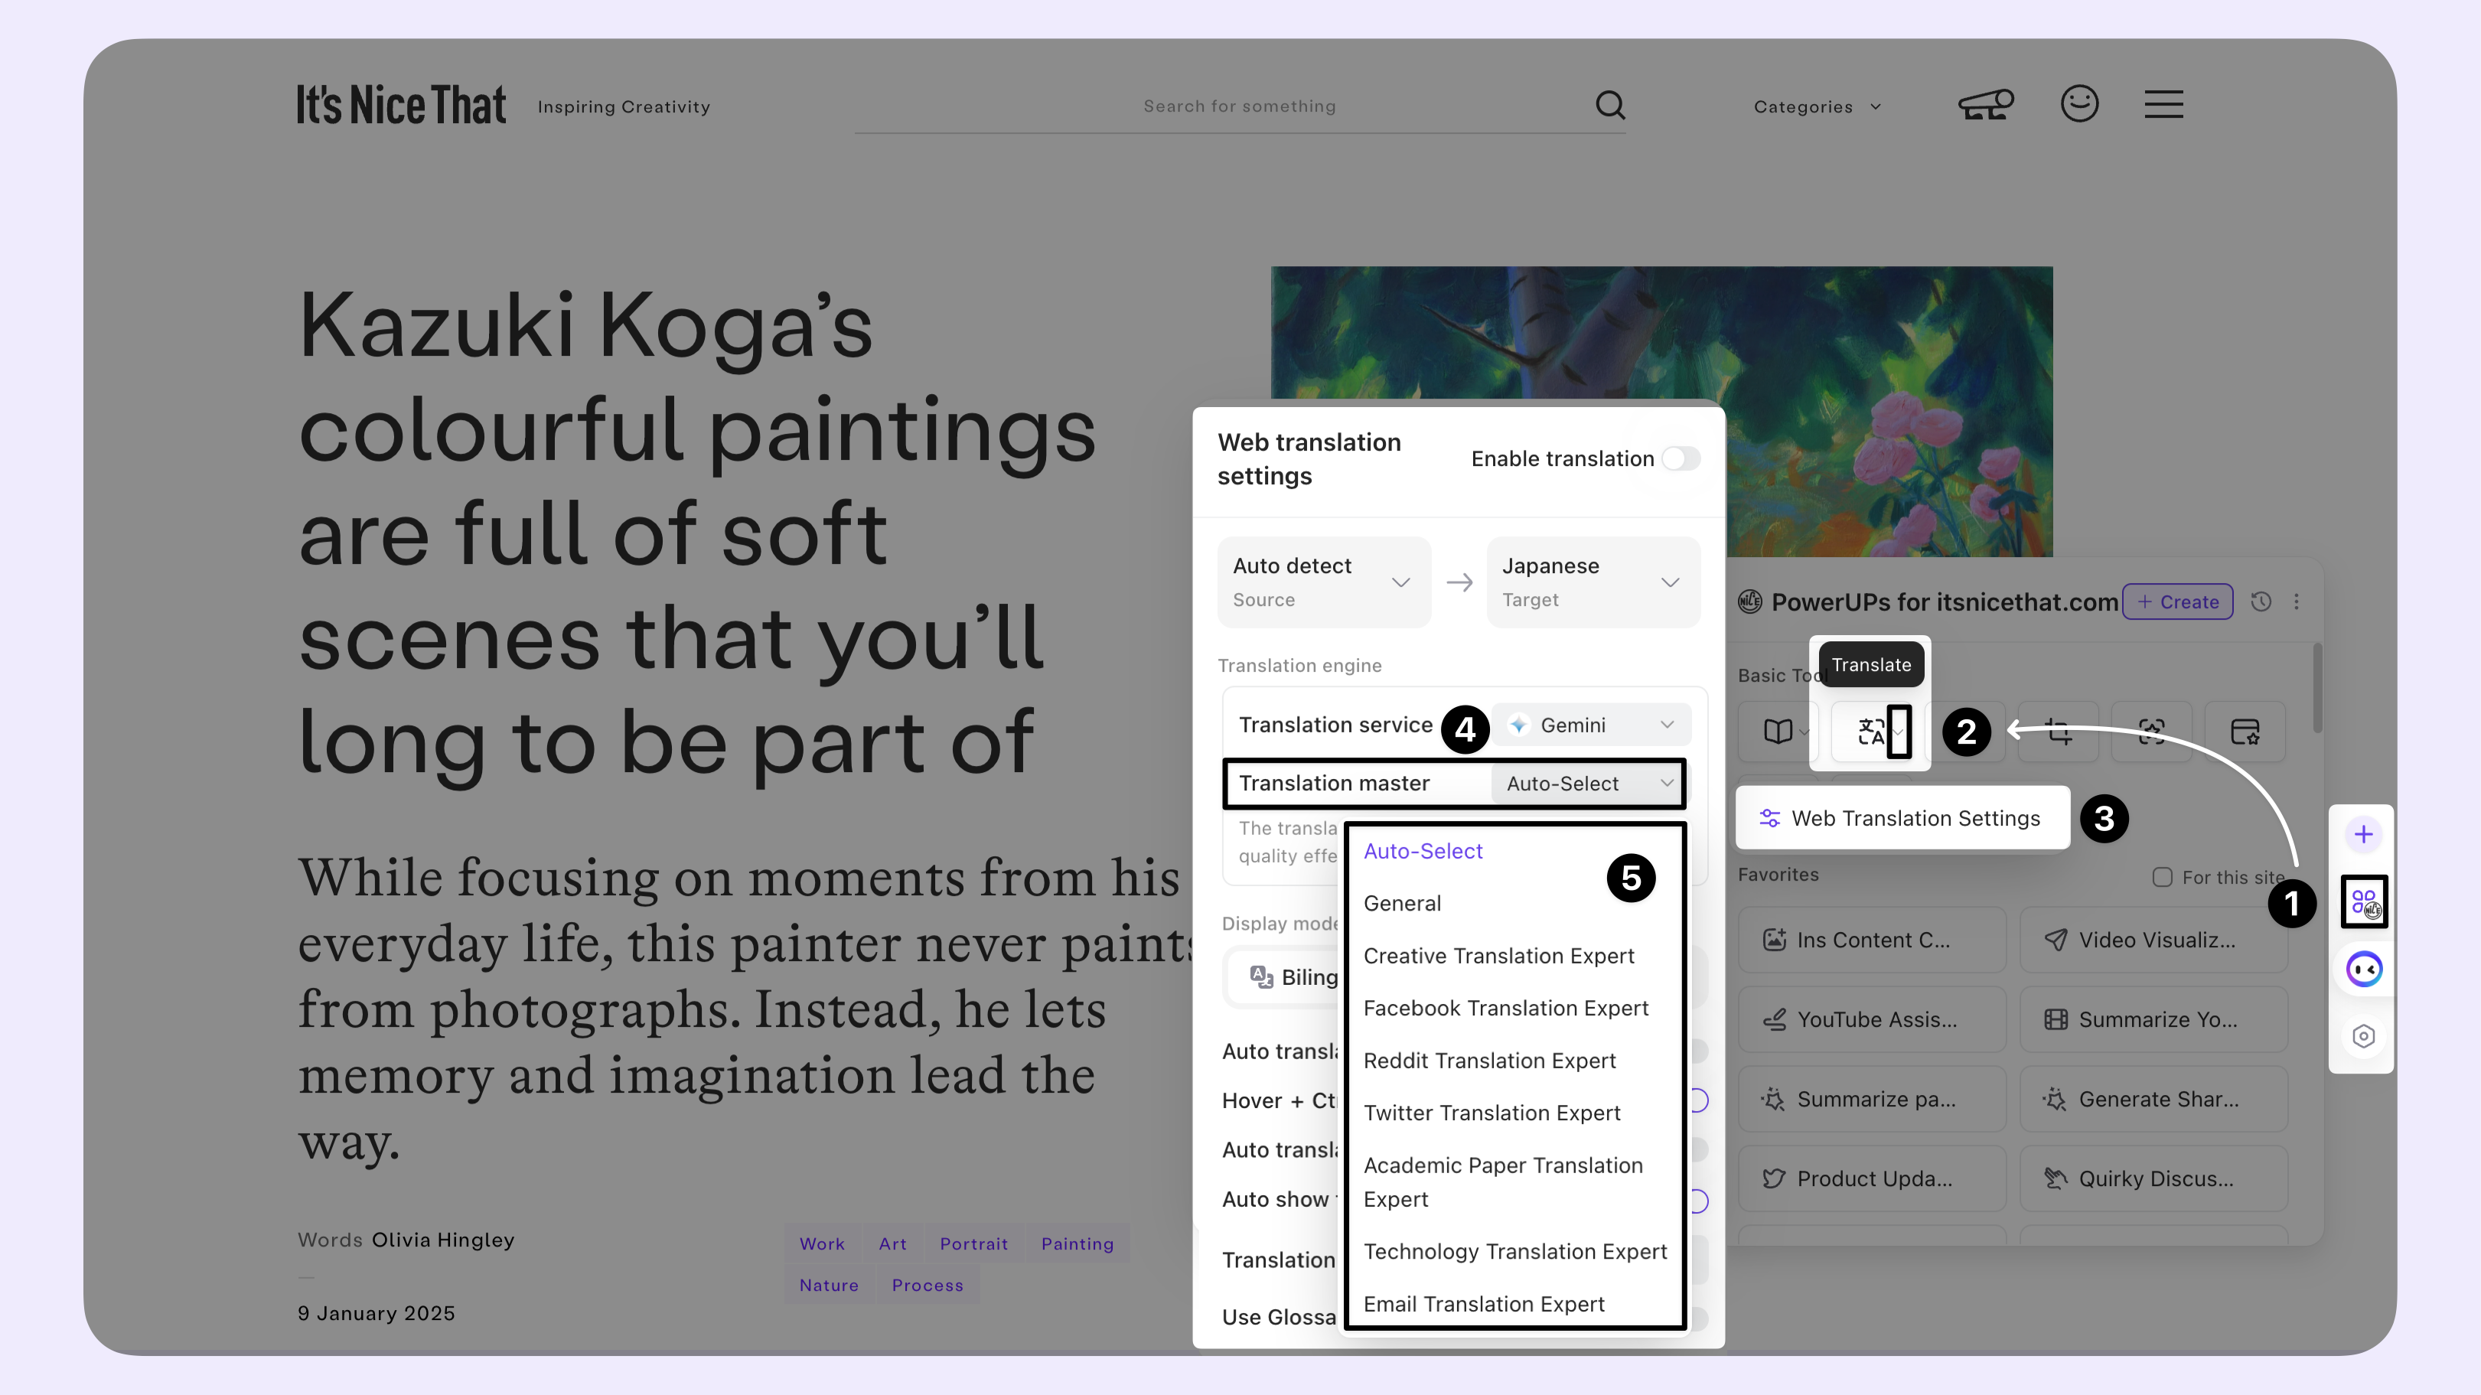Select Creative Translation Expert option
The width and height of the screenshot is (2481, 1395).
point(1498,956)
